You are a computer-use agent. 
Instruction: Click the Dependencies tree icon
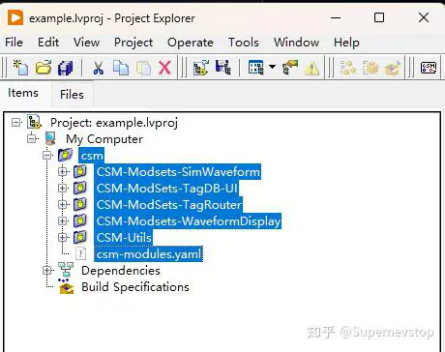click(66, 270)
